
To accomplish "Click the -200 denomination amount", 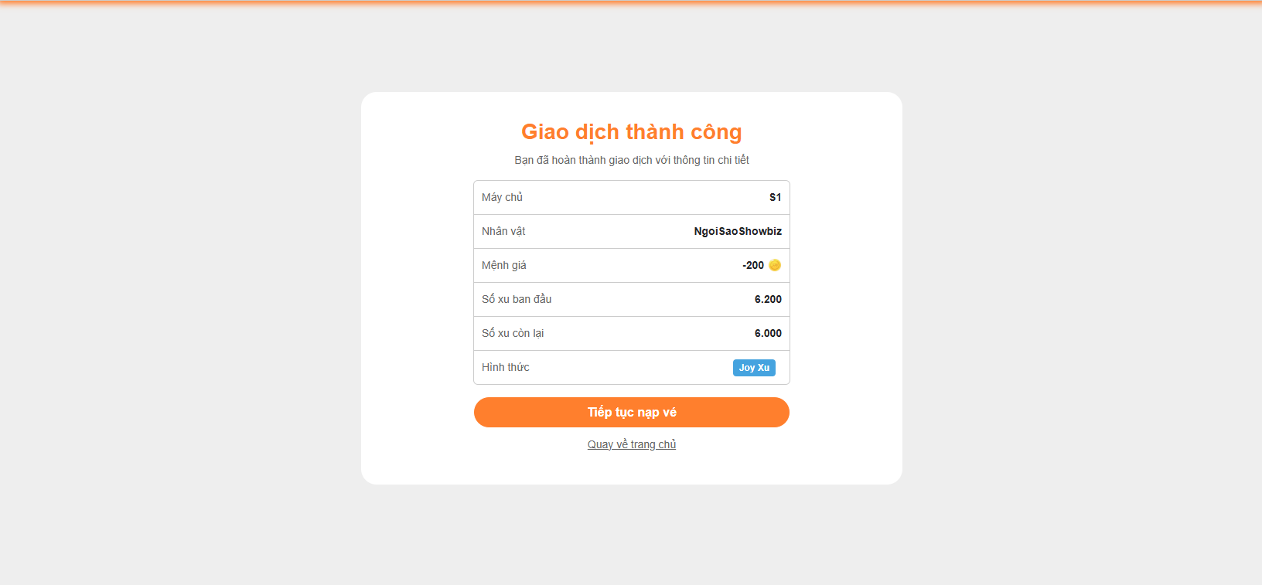I will tap(753, 265).
